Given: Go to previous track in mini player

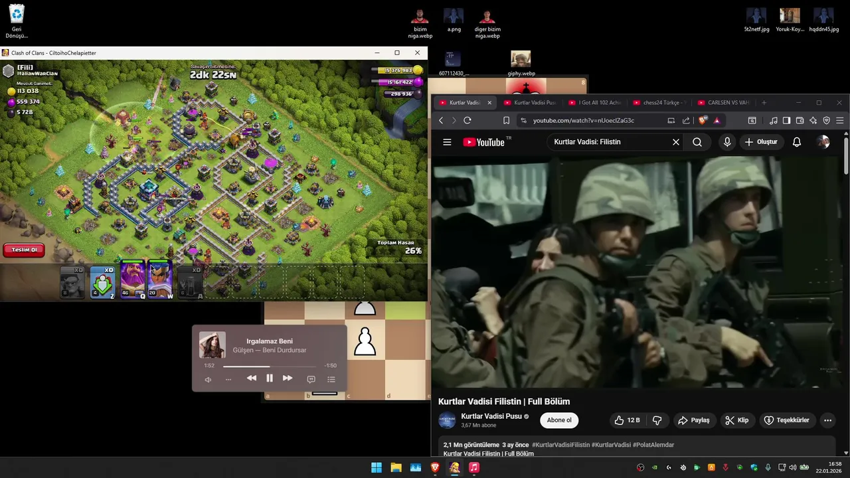Looking at the screenshot, I should (251, 378).
